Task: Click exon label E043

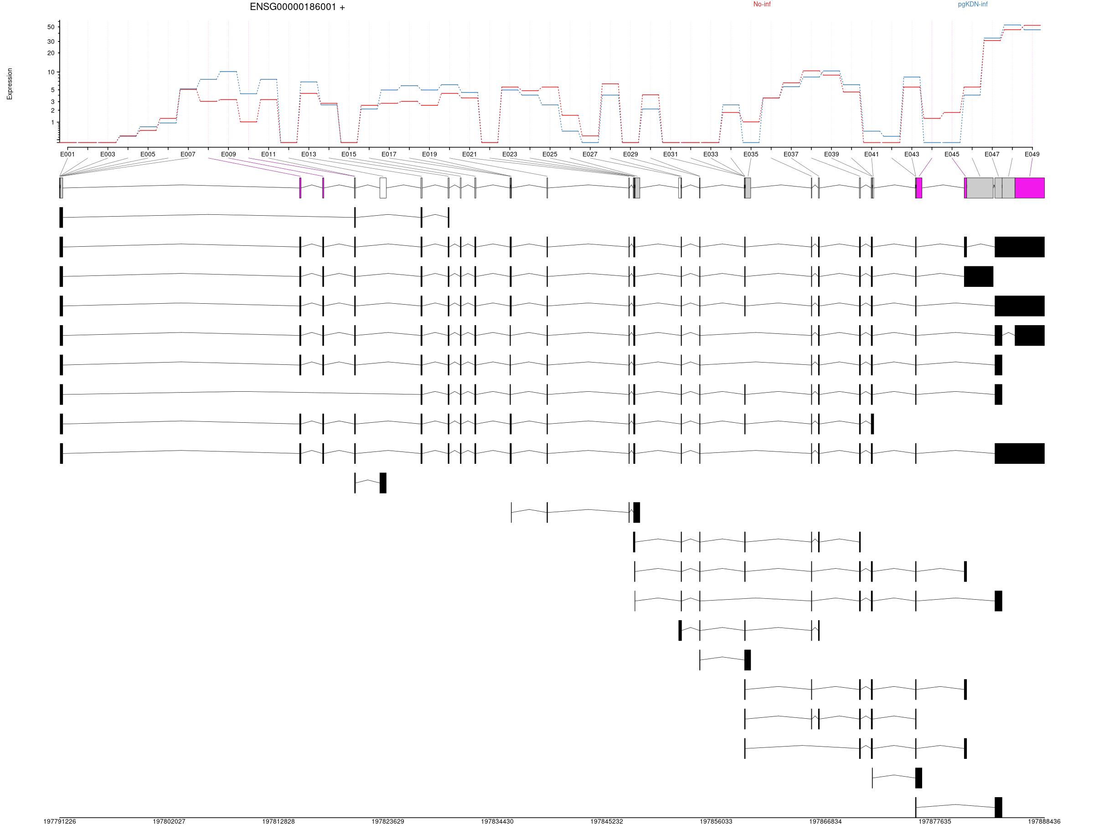Action: click(x=912, y=154)
